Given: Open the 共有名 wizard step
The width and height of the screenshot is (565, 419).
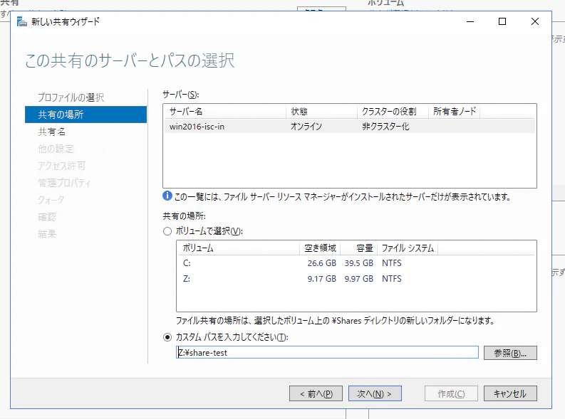Looking at the screenshot, I should (52, 132).
